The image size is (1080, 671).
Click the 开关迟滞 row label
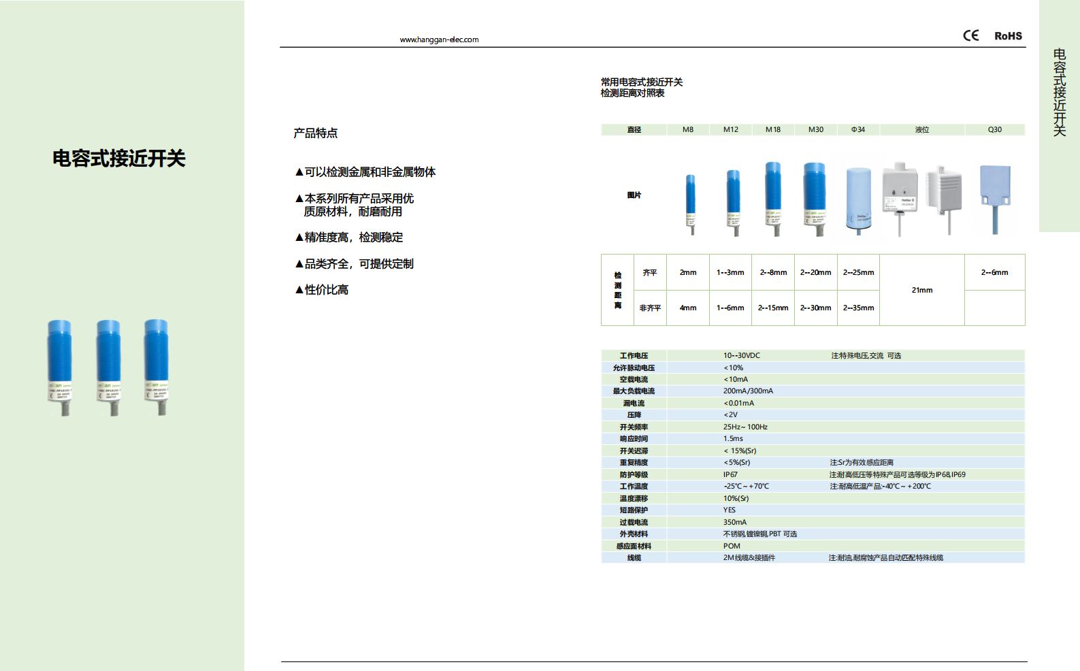click(x=634, y=451)
